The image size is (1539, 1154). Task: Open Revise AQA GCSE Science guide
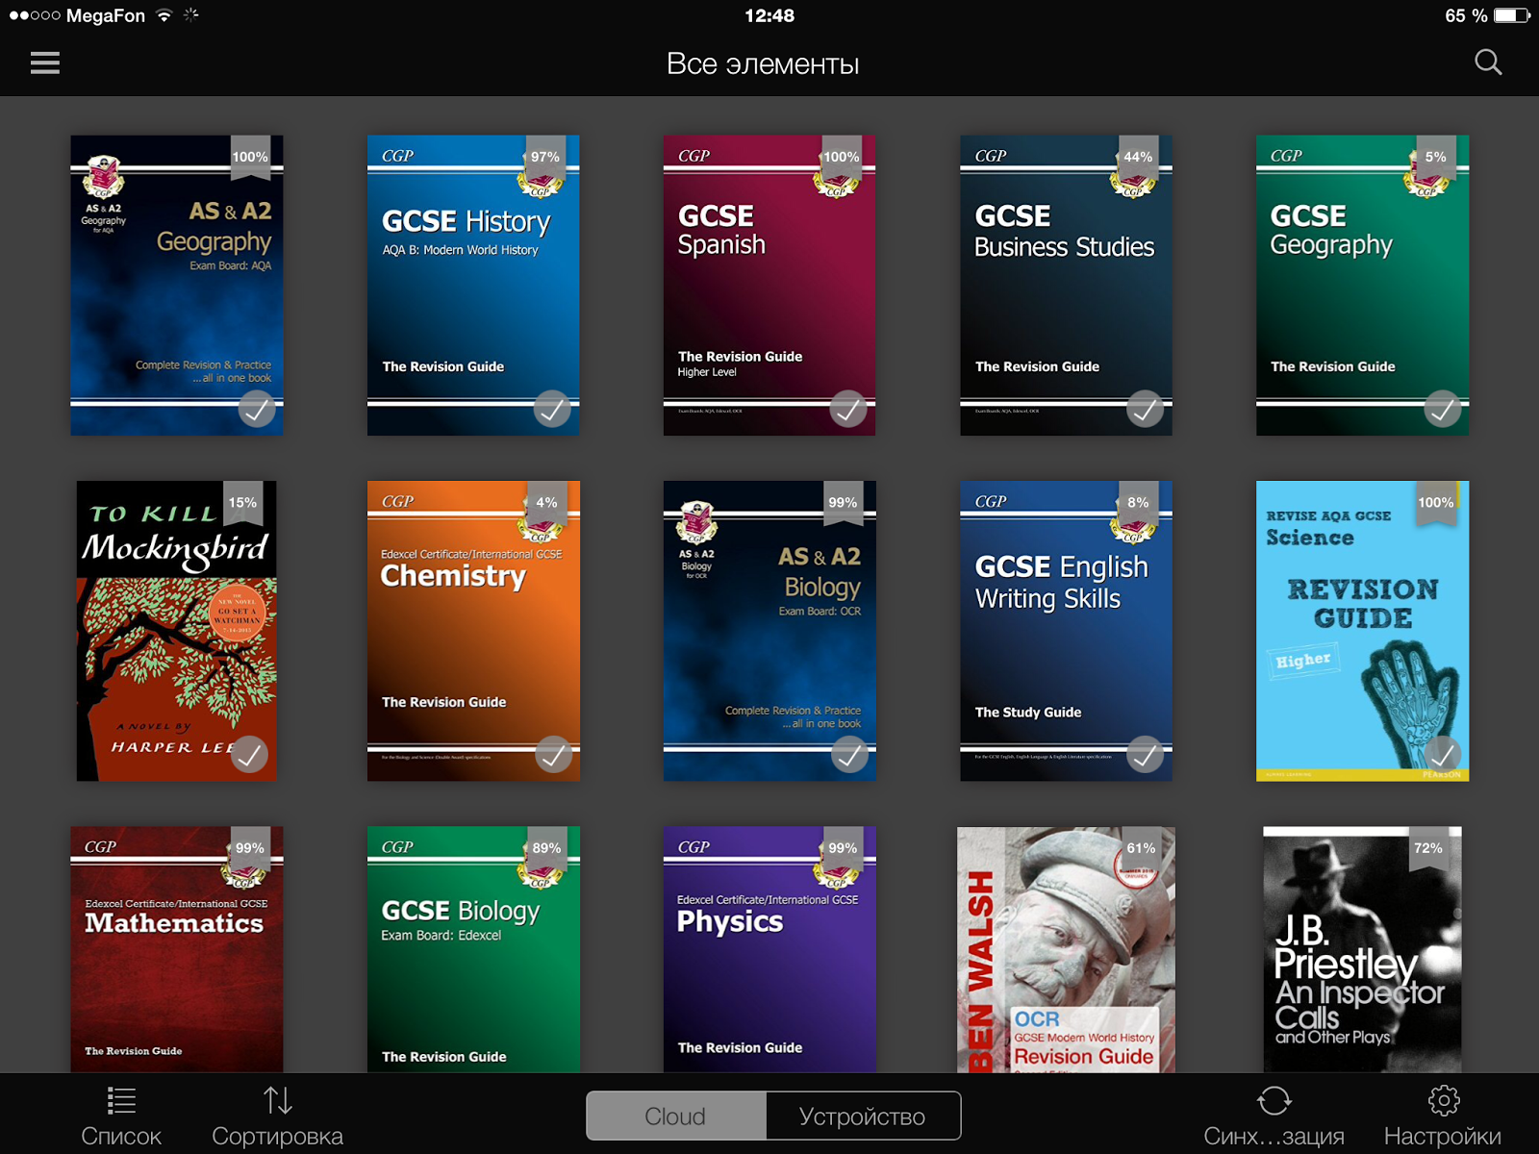[1362, 631]
